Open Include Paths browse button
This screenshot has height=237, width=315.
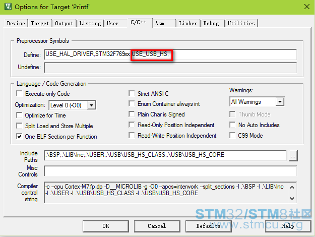(x=293, y=155)
